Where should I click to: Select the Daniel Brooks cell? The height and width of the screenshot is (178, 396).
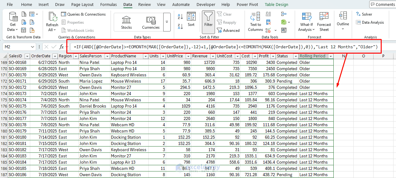94,106
